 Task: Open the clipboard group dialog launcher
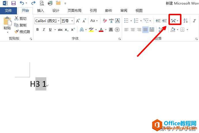click(x=31, y=39)
